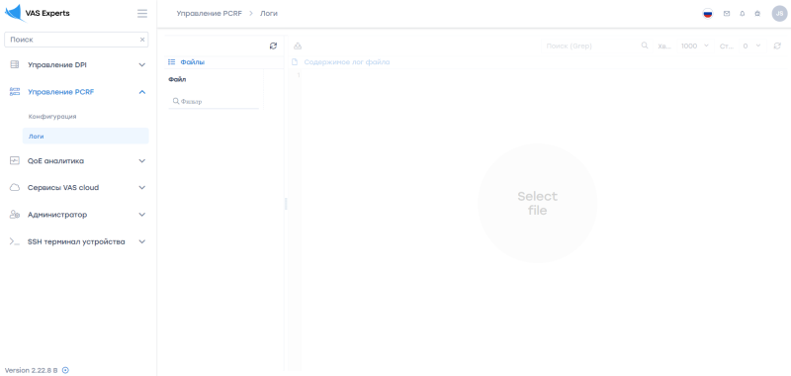Click the Файлы list icon
The height and width of the screenshot is (376, 791).
(x=171, y=62)
